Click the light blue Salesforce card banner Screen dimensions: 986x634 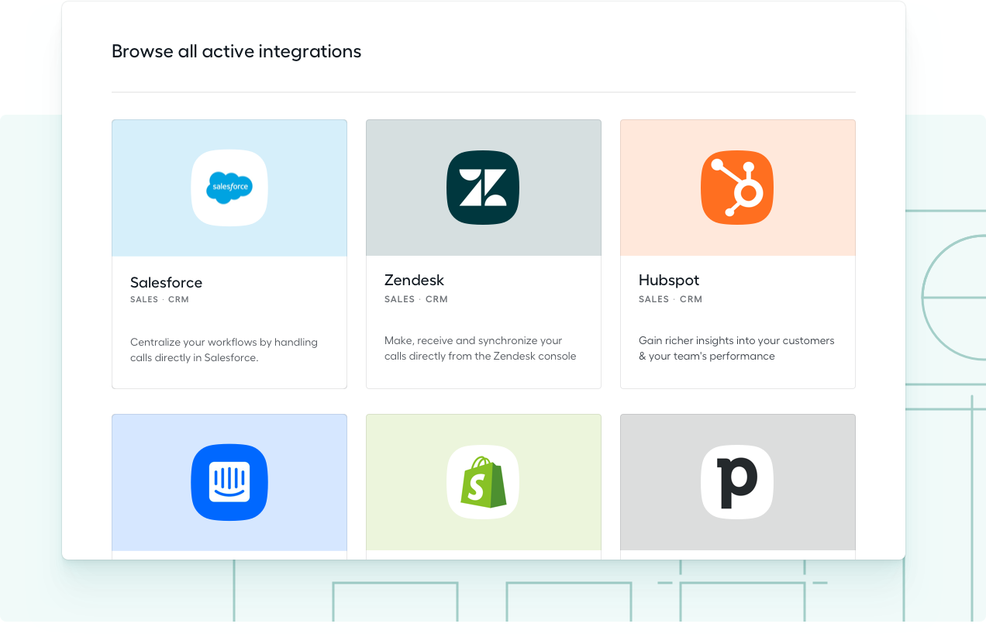tap(229, 188)
